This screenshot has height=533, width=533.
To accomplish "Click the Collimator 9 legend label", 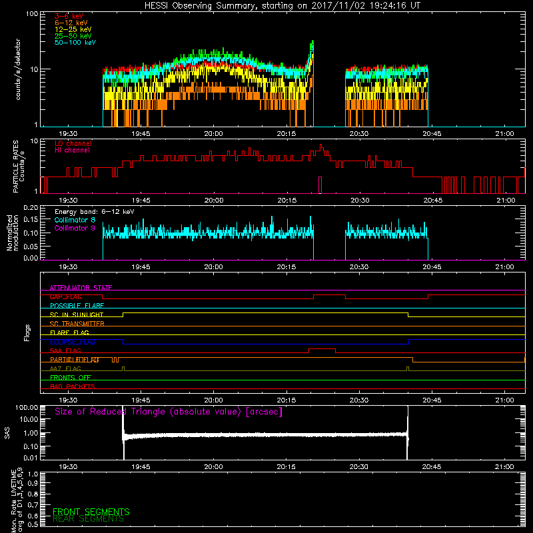I will 75,228.
